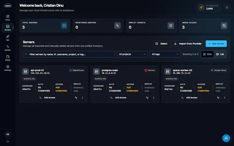Click the Needs Access crossed-shield icon
The image size is (234, 146).
tap(224, 26)
